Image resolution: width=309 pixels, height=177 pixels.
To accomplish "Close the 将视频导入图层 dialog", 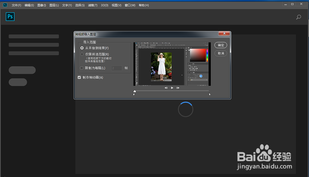I will (224, 34).
